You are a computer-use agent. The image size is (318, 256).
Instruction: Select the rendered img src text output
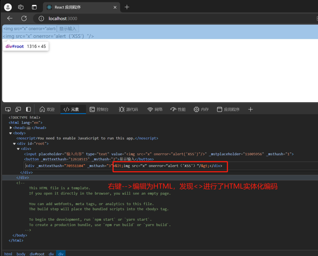point(48,36)
